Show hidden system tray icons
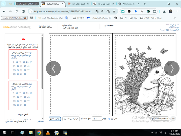 152,133
